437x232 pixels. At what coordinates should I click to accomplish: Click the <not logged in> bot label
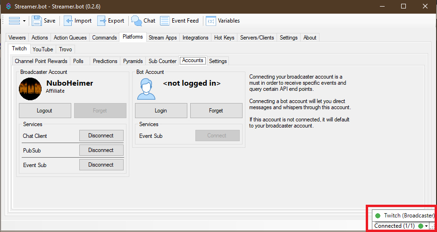(x=192, y=83)
